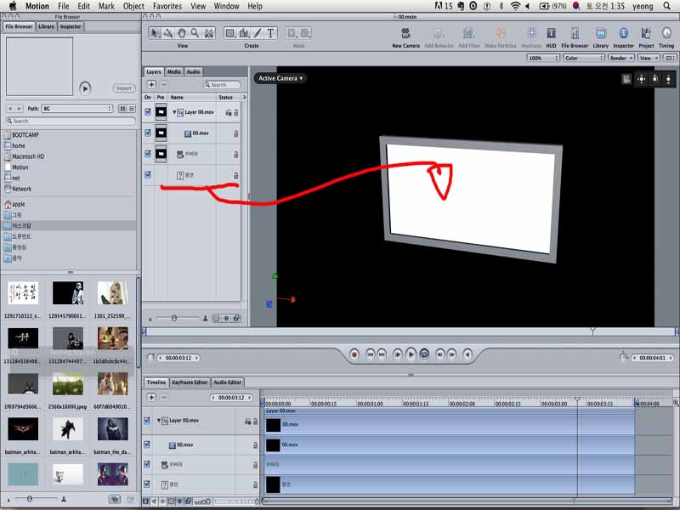This screenshot has height=510, width=680.
Task: Select the Rectangle shape tool
Action: (x=230, y=33)
